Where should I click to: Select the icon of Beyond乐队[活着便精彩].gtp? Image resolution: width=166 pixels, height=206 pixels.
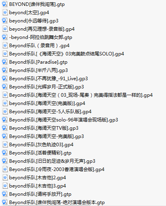coord(5,153)
